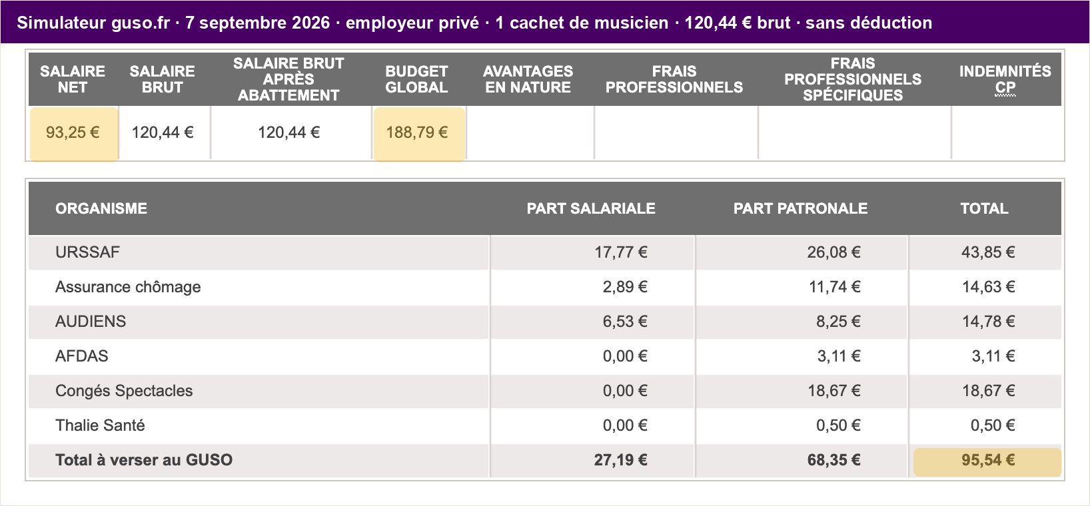Select the 'Congés Spectacles' row label
The width and height of the screenshot is (1090, 506).
pos(124,391)
